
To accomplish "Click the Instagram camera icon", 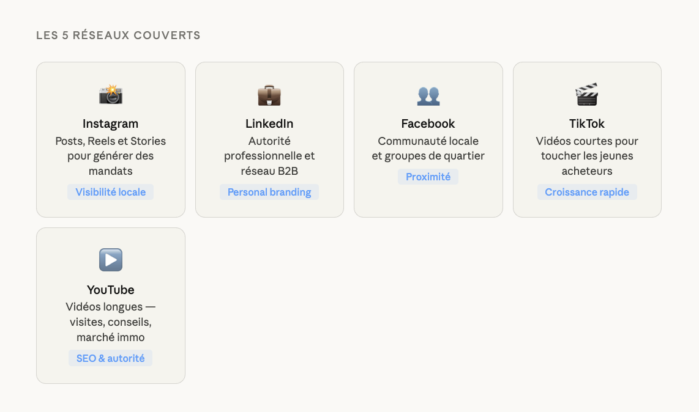I will (111, 95).
